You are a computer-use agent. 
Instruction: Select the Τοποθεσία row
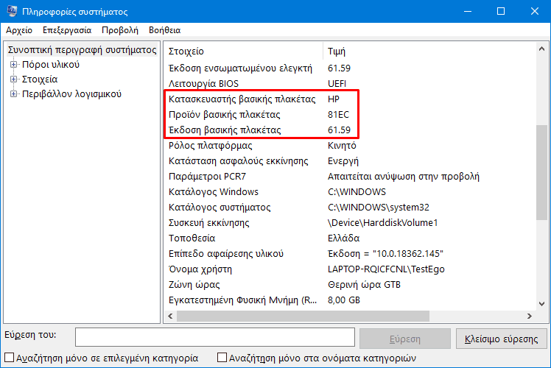(x=350, y=238)
